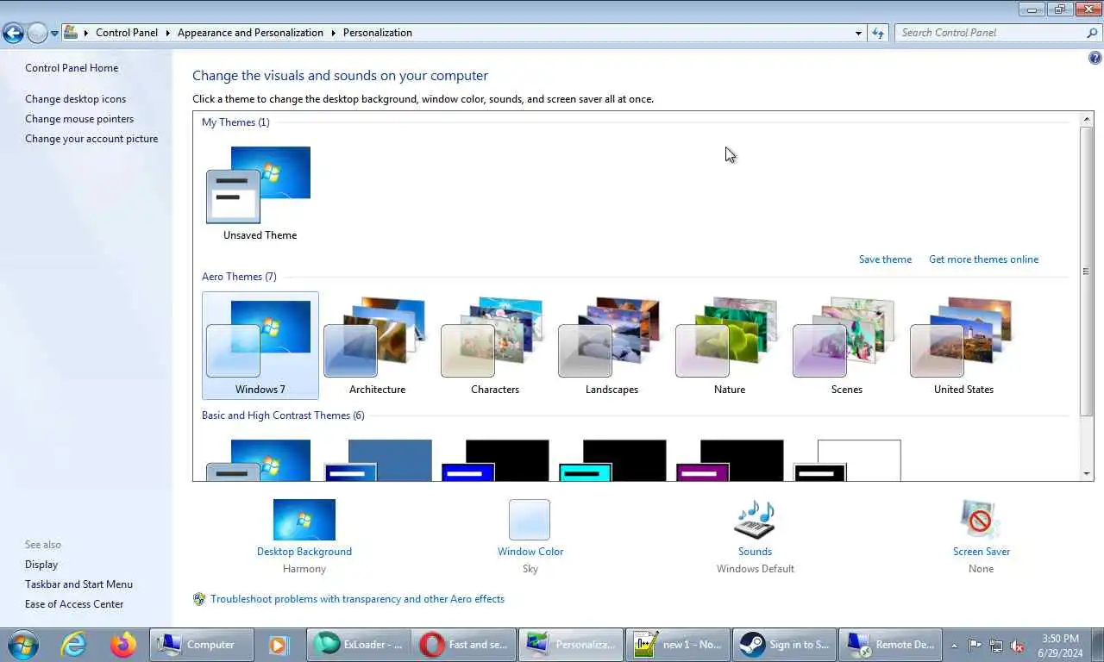1104x662 pixels.
Task: Apply the Windows 7 Aero theme
Action: pos(260,345)
